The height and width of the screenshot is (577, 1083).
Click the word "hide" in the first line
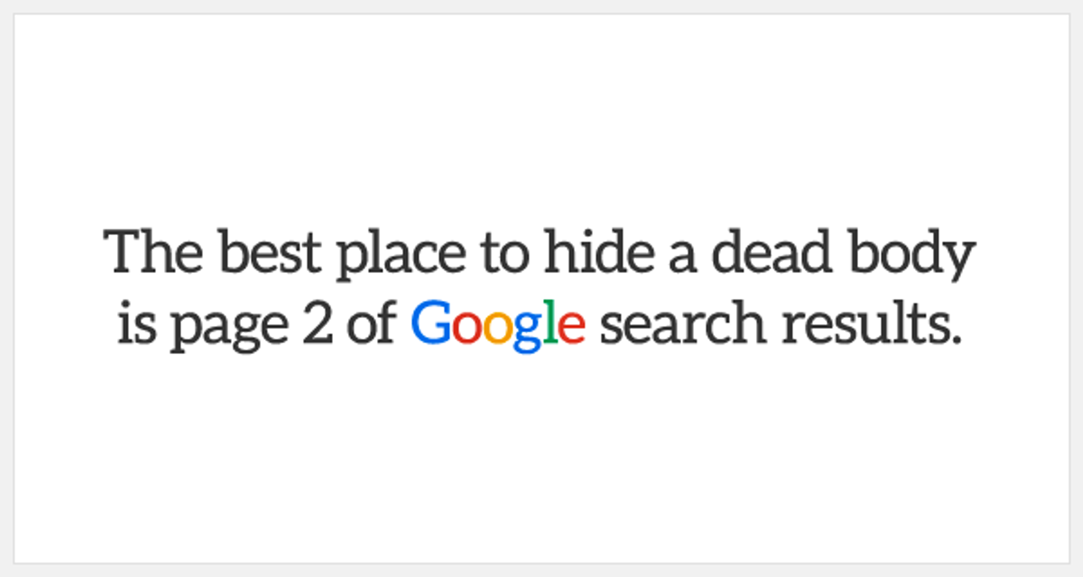599,251
